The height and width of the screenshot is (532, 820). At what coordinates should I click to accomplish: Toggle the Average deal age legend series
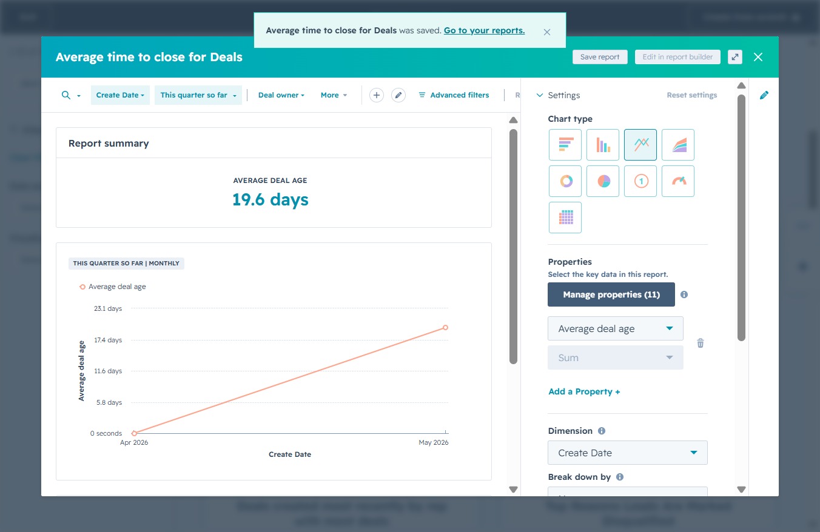(x=113, y=287)
